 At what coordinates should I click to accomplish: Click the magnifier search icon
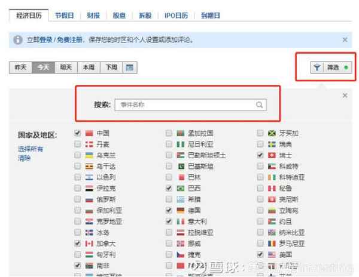coord(260,105)
